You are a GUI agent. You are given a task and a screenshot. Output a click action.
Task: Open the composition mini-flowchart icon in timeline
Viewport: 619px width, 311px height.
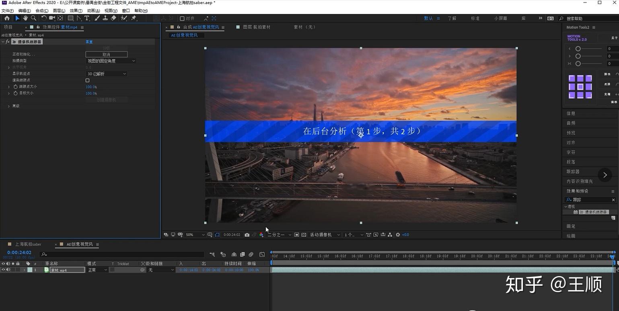[212, 254]
